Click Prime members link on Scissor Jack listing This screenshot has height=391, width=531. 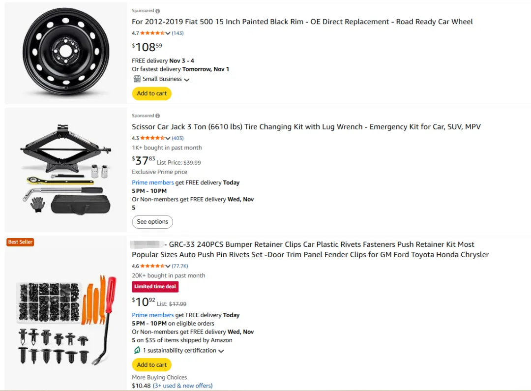(153, 182)
